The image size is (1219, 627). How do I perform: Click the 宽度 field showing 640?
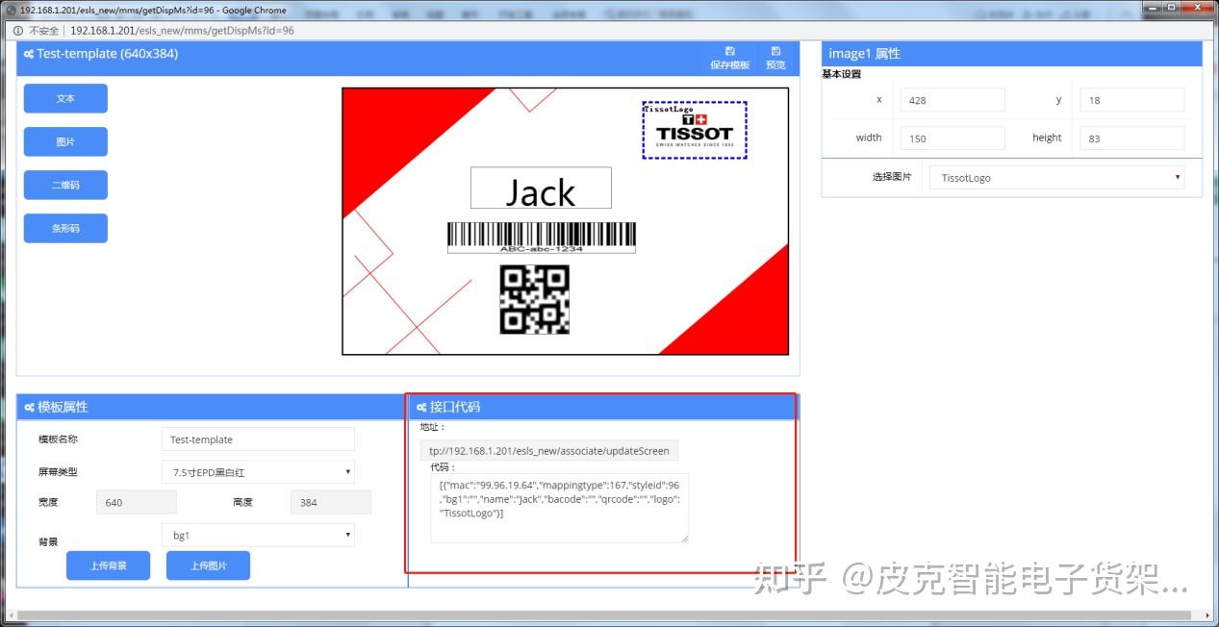136,502
